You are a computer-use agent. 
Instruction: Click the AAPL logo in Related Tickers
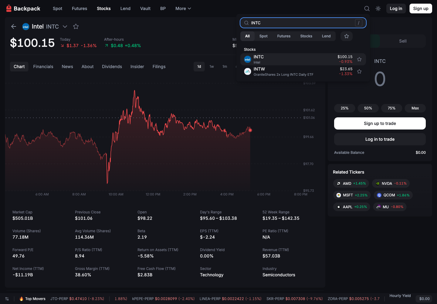(x=339, y=207)
